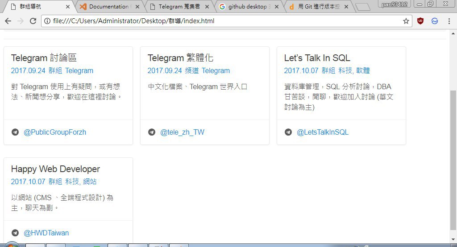Click scrollbar down arrow
The image size is (457, 247).
(x=453, y=239)
